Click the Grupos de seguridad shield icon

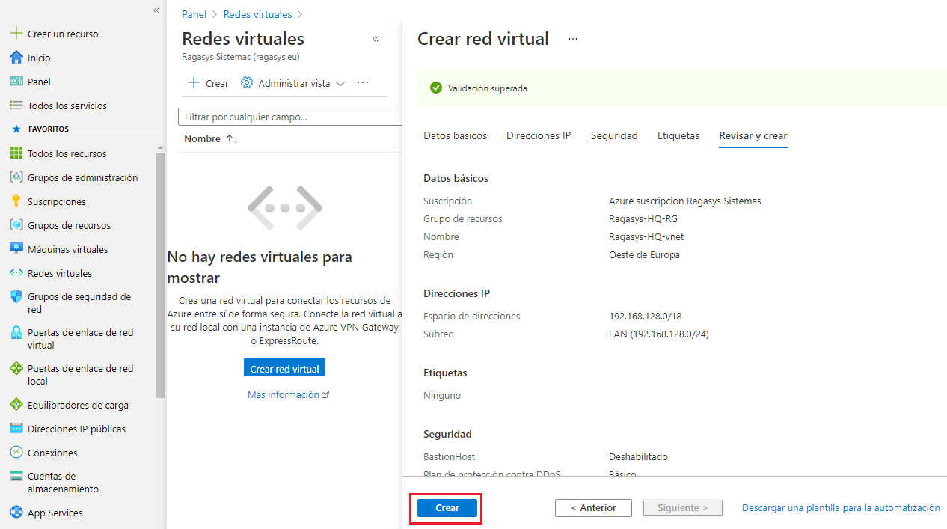(x=16, y=297)
